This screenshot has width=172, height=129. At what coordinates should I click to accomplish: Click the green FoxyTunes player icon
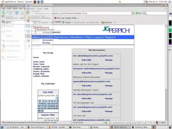pyautogui.click(x=106, y=123)
